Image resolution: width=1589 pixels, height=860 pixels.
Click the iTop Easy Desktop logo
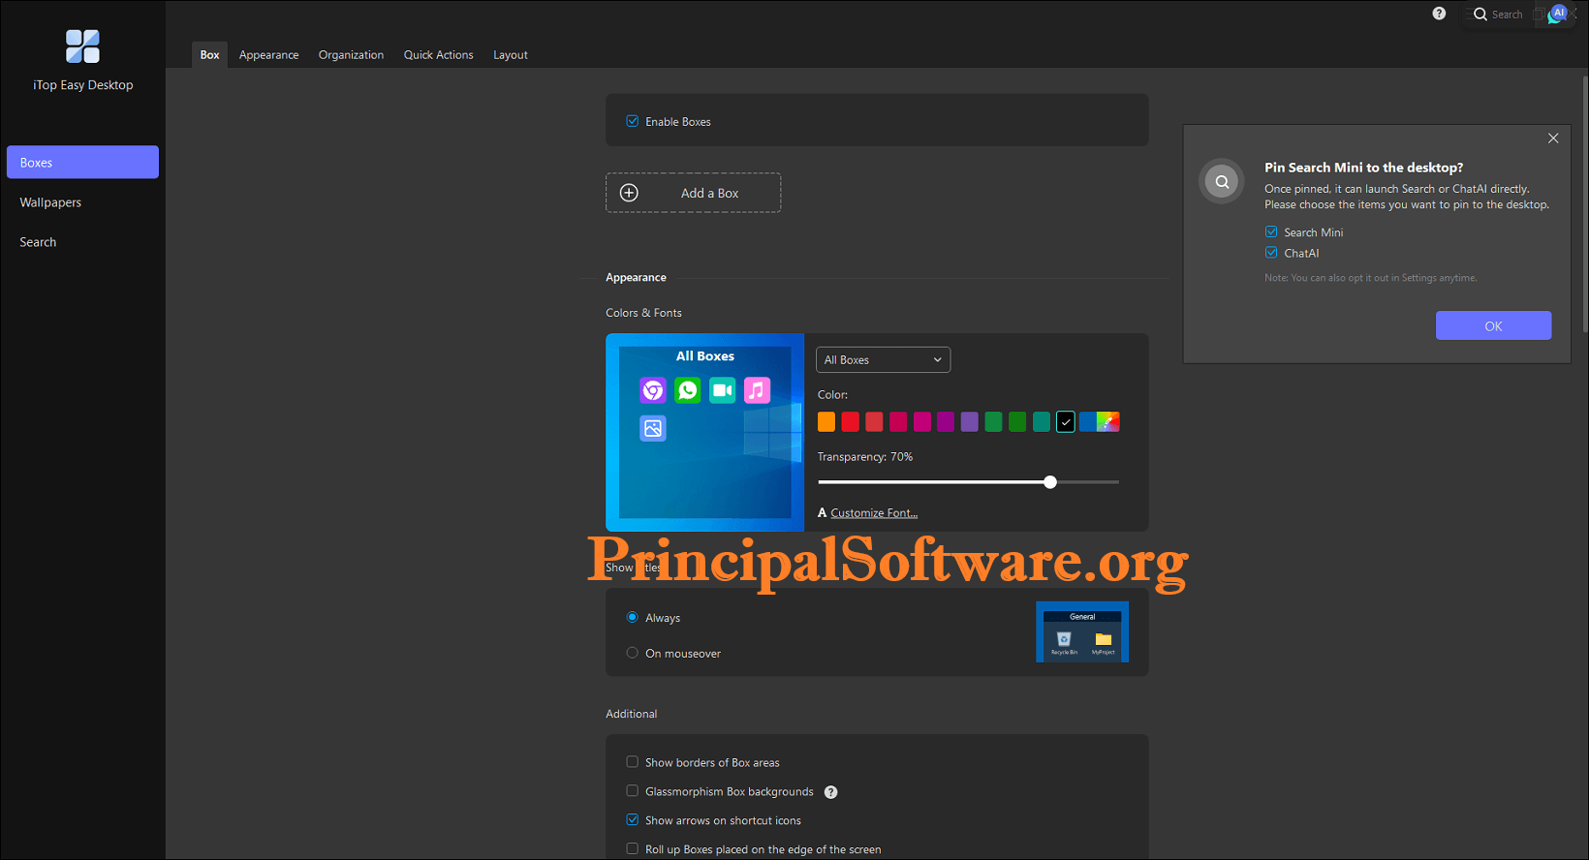82,46
